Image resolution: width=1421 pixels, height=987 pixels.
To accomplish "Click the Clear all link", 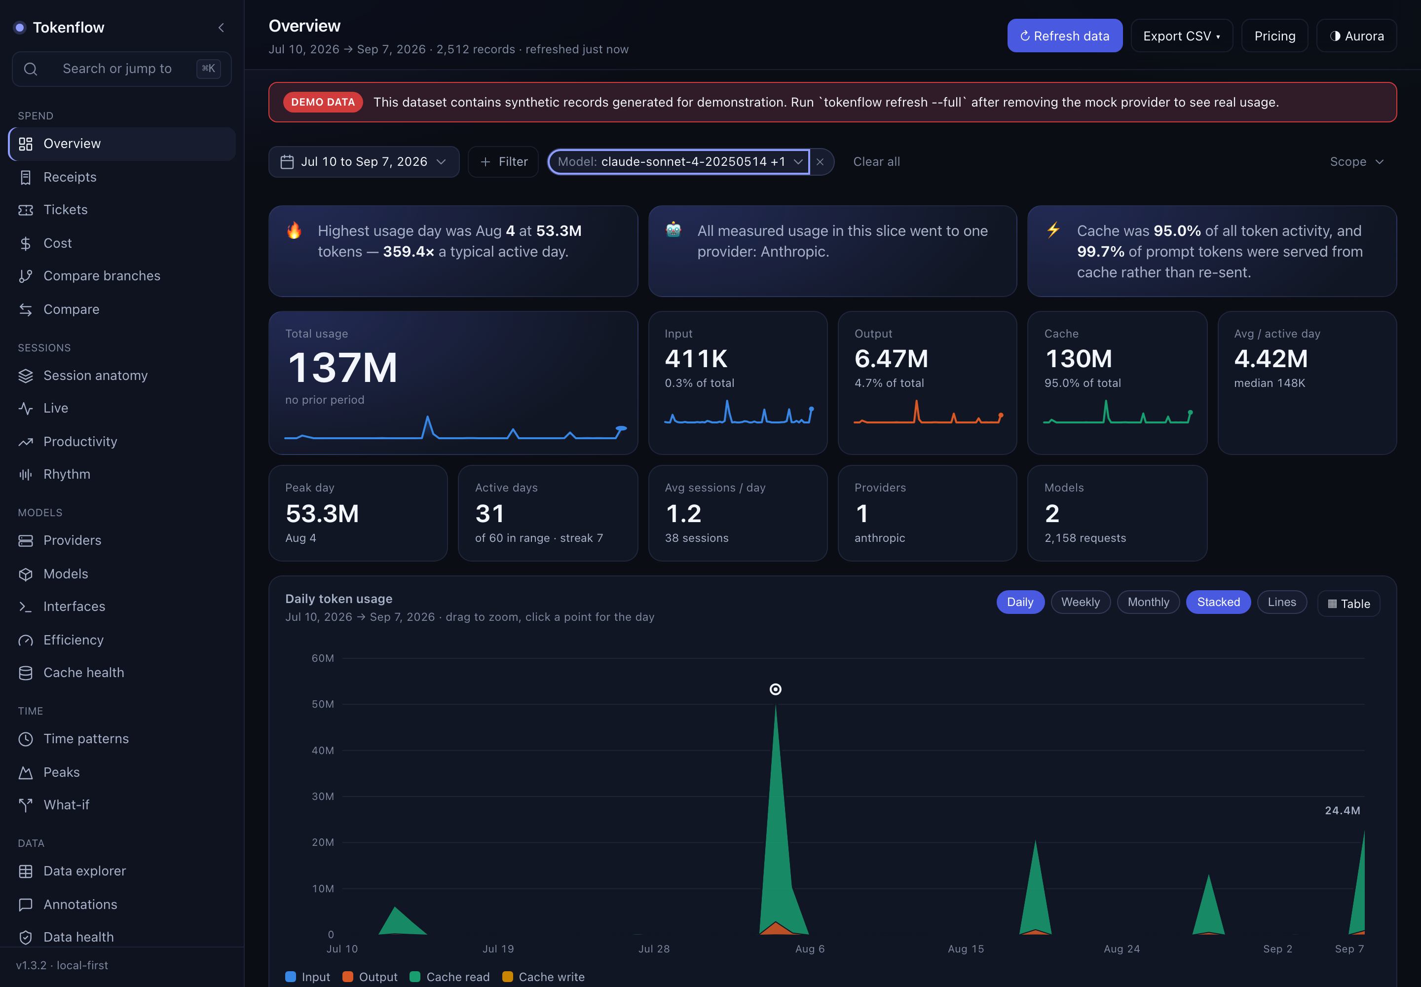I will tap(876, 162).
